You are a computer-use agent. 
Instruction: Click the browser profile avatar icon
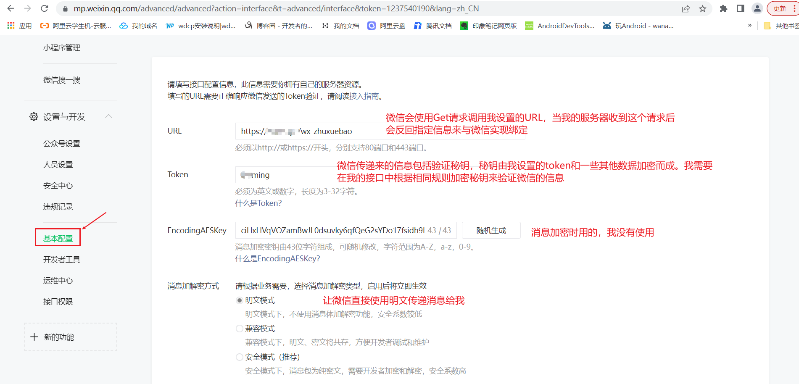757,8
